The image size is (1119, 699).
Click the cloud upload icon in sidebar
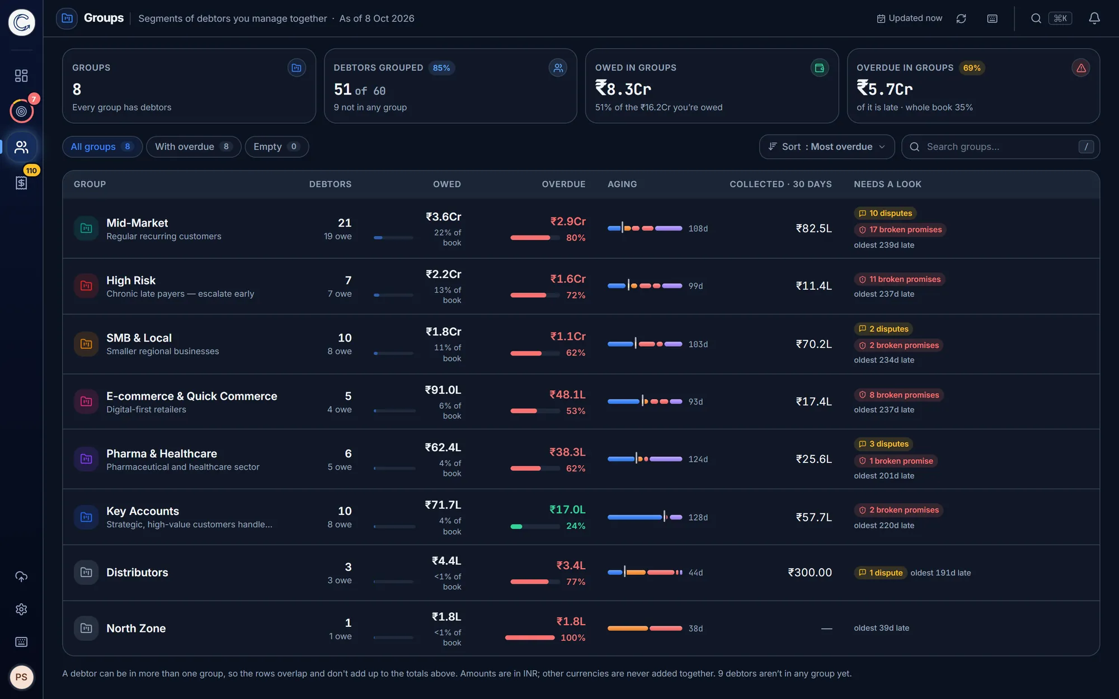click(21, 577)
